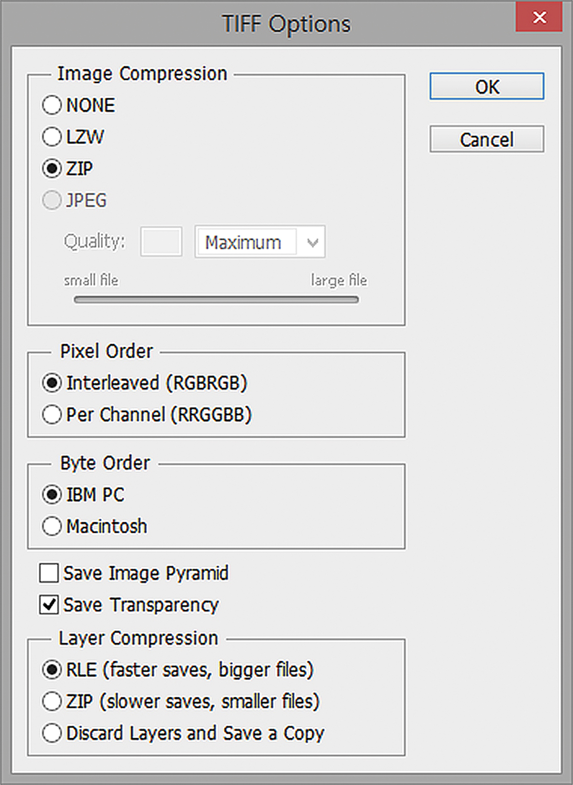The image size is (573, 785).
Task: Select IBM PC byte order
Action: (x=52, y=494)
